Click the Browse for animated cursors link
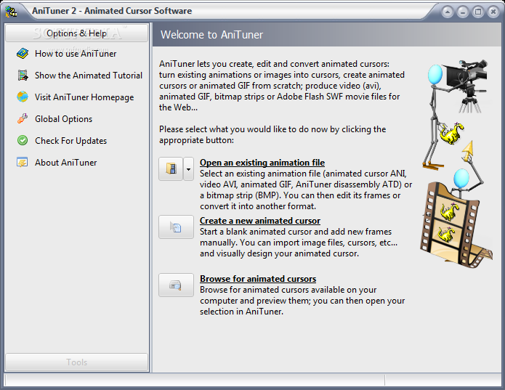The image size is (505, 390). click(x=258, y=279)
